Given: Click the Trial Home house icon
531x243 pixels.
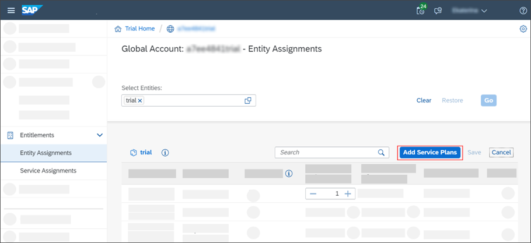Looking at the screenshot, I should click(x=118, y=29).
